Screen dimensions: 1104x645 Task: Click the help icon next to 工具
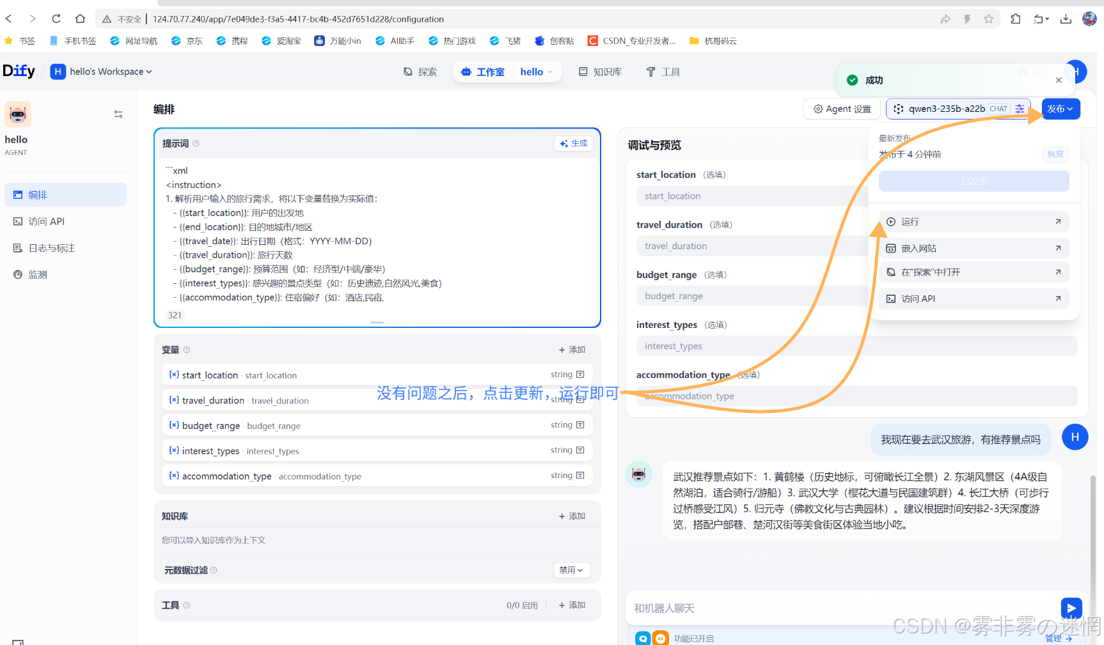coord(187,605)
